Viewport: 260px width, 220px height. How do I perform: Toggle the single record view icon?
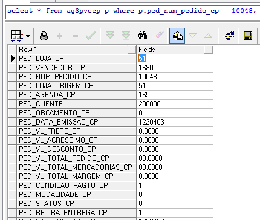tap(177, 36)
